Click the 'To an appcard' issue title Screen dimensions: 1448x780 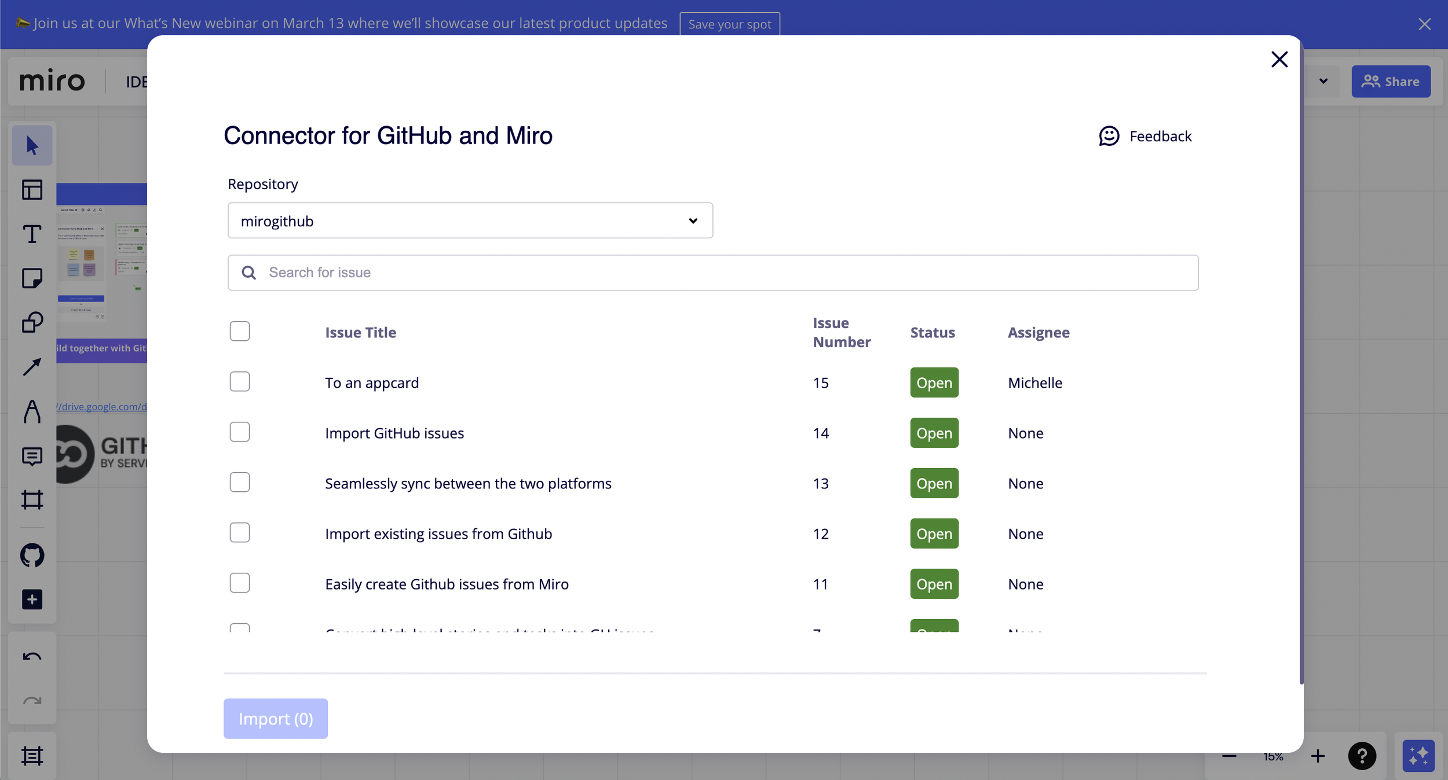pyautogui.click(x=372, y=383)
